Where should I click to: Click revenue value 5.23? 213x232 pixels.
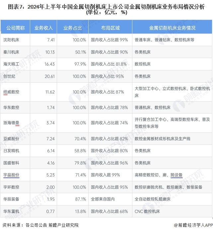pos(50,175)
